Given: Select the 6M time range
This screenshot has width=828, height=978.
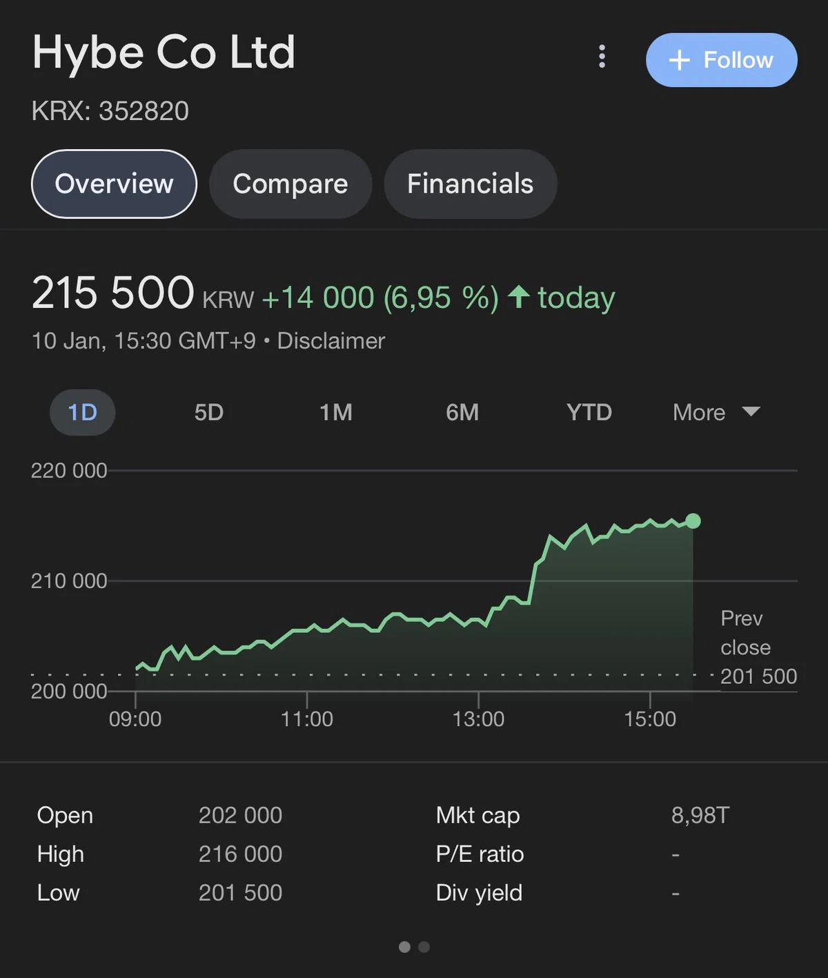Looking at the screenshot, I should (462, 412).
